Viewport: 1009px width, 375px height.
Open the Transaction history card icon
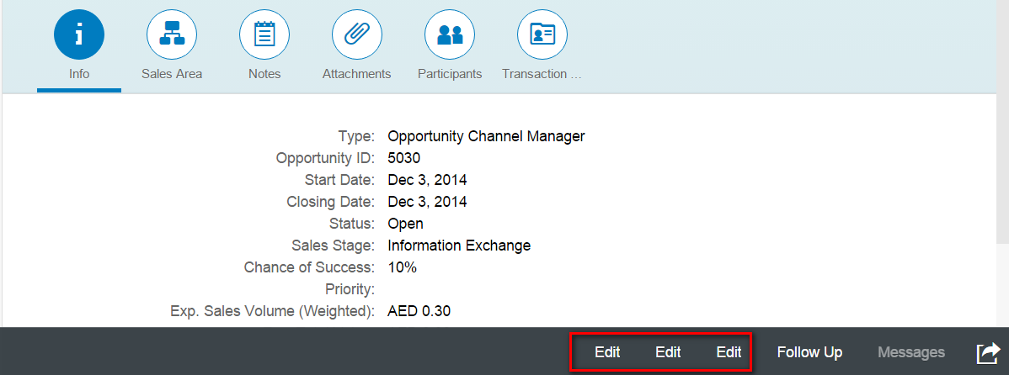coord(542,34)
